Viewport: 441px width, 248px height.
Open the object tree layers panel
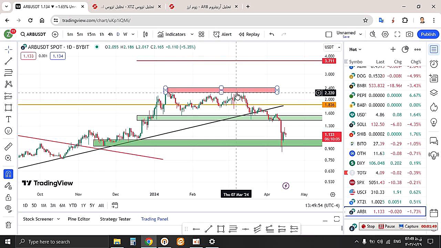(x=434, y=93)
